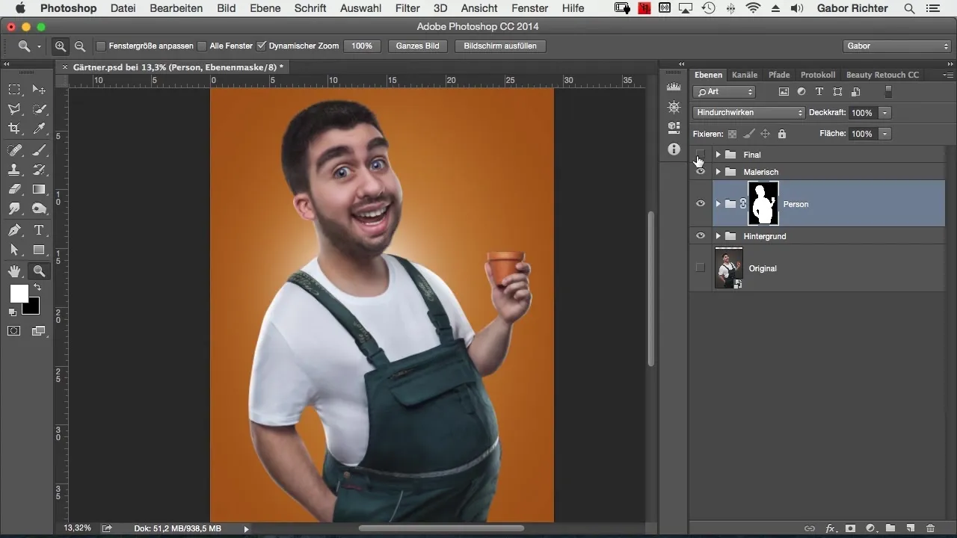This screenshot has height=538, width=957.
Task: Enable Fenstergröße anpassen checkbox
Action: pyautogui.click(x=101, y=46)
